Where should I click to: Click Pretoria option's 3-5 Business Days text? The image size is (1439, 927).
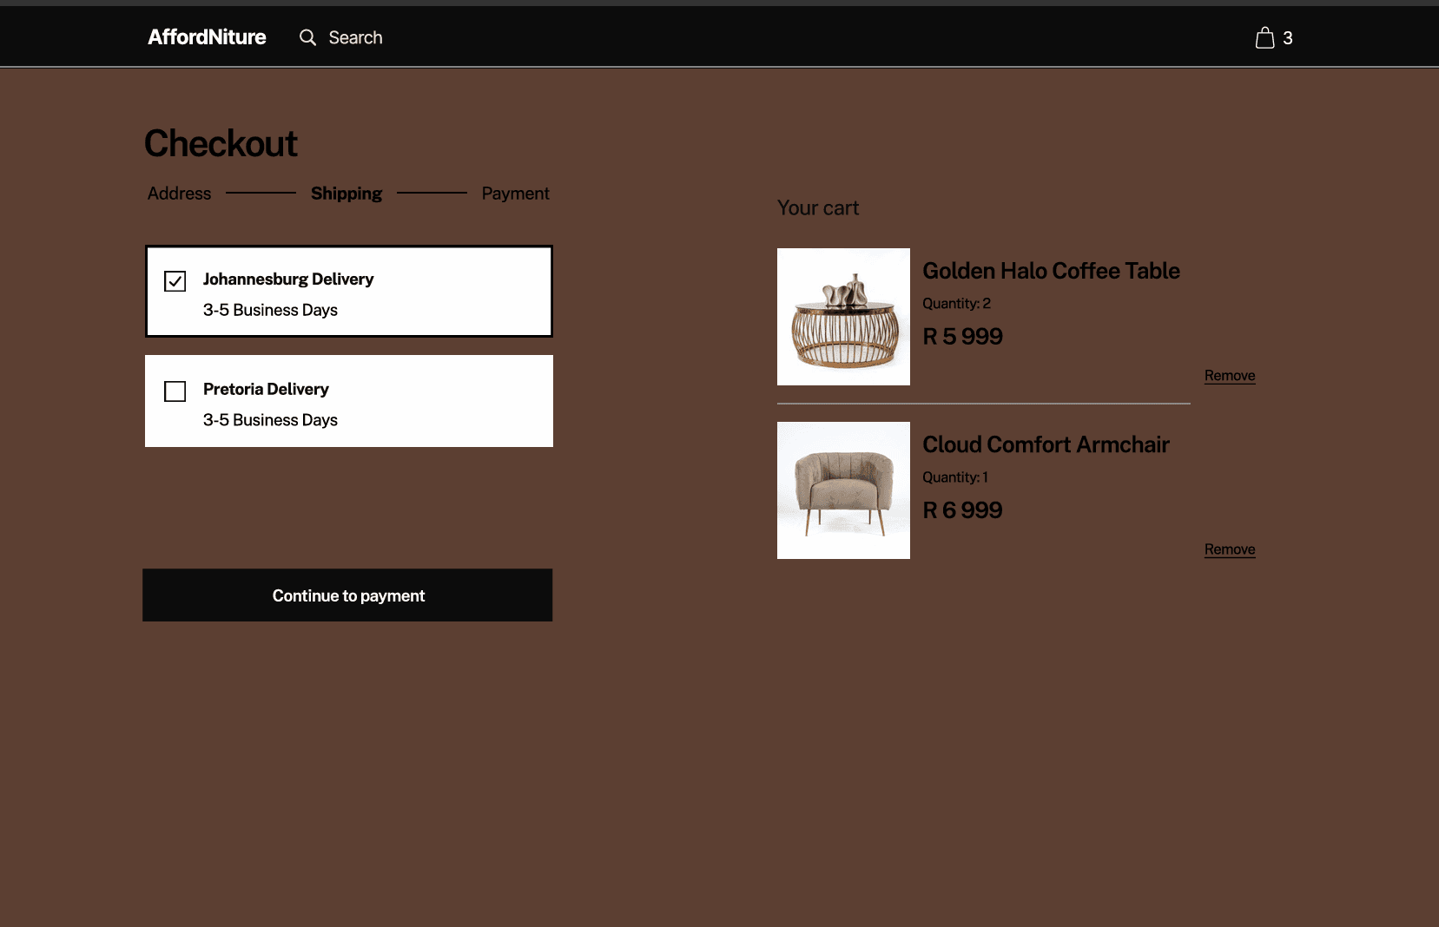click(270, 420)
